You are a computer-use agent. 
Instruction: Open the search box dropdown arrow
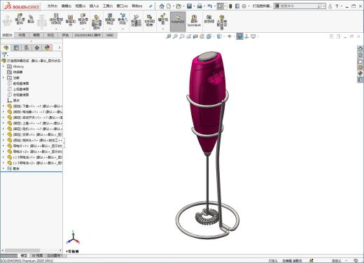(324, 6)
